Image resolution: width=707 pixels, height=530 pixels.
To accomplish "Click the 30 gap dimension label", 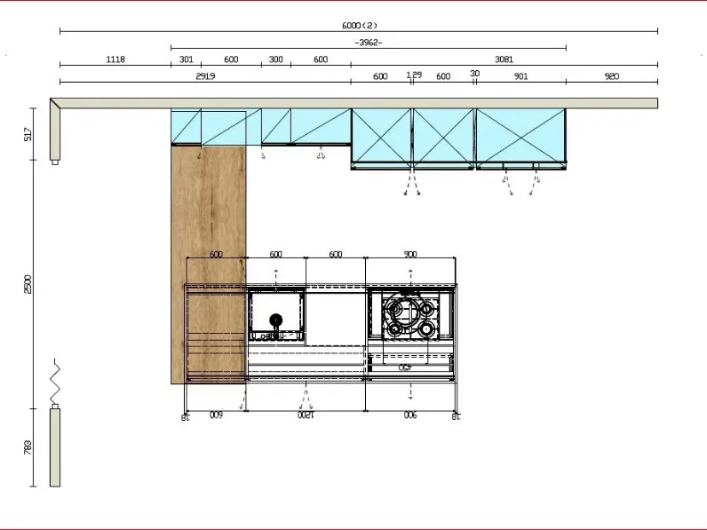I will [475, 73].
